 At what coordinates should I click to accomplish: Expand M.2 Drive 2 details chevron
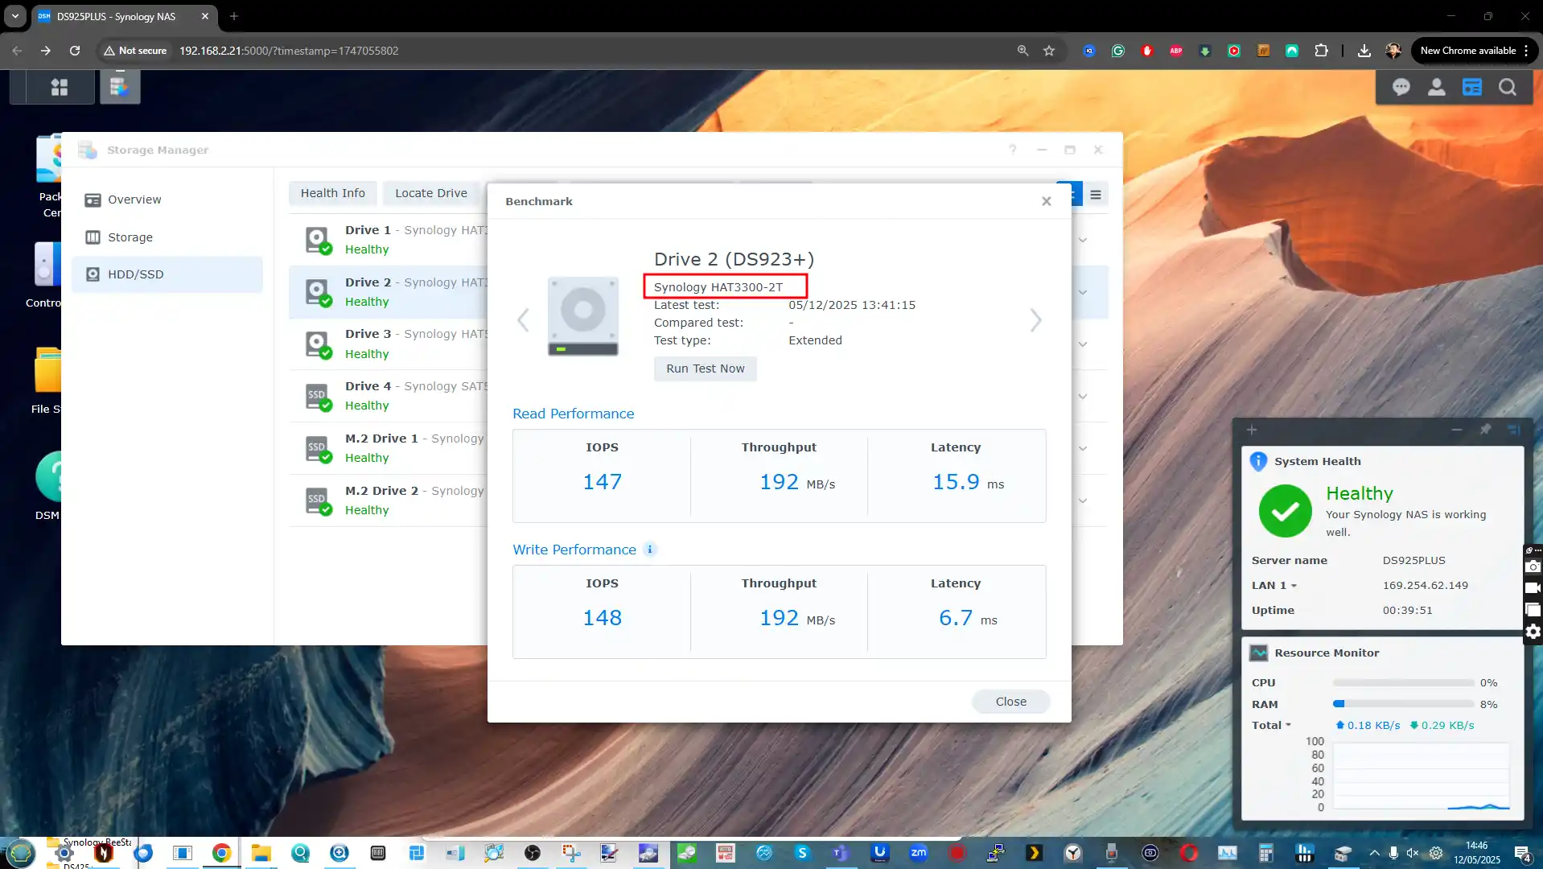pyautogui.click(x=1082, y=500)
